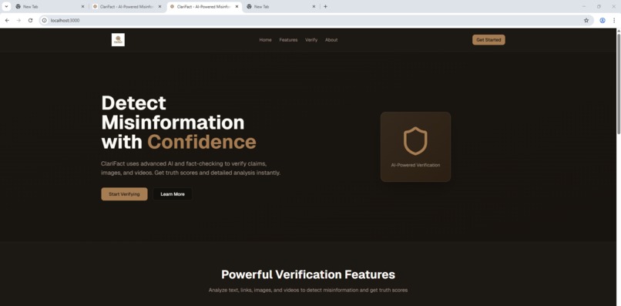621x306 pixels.
Task: Click the 'ClariFact uses advanced AI' description text
Action: coord(191,168)
